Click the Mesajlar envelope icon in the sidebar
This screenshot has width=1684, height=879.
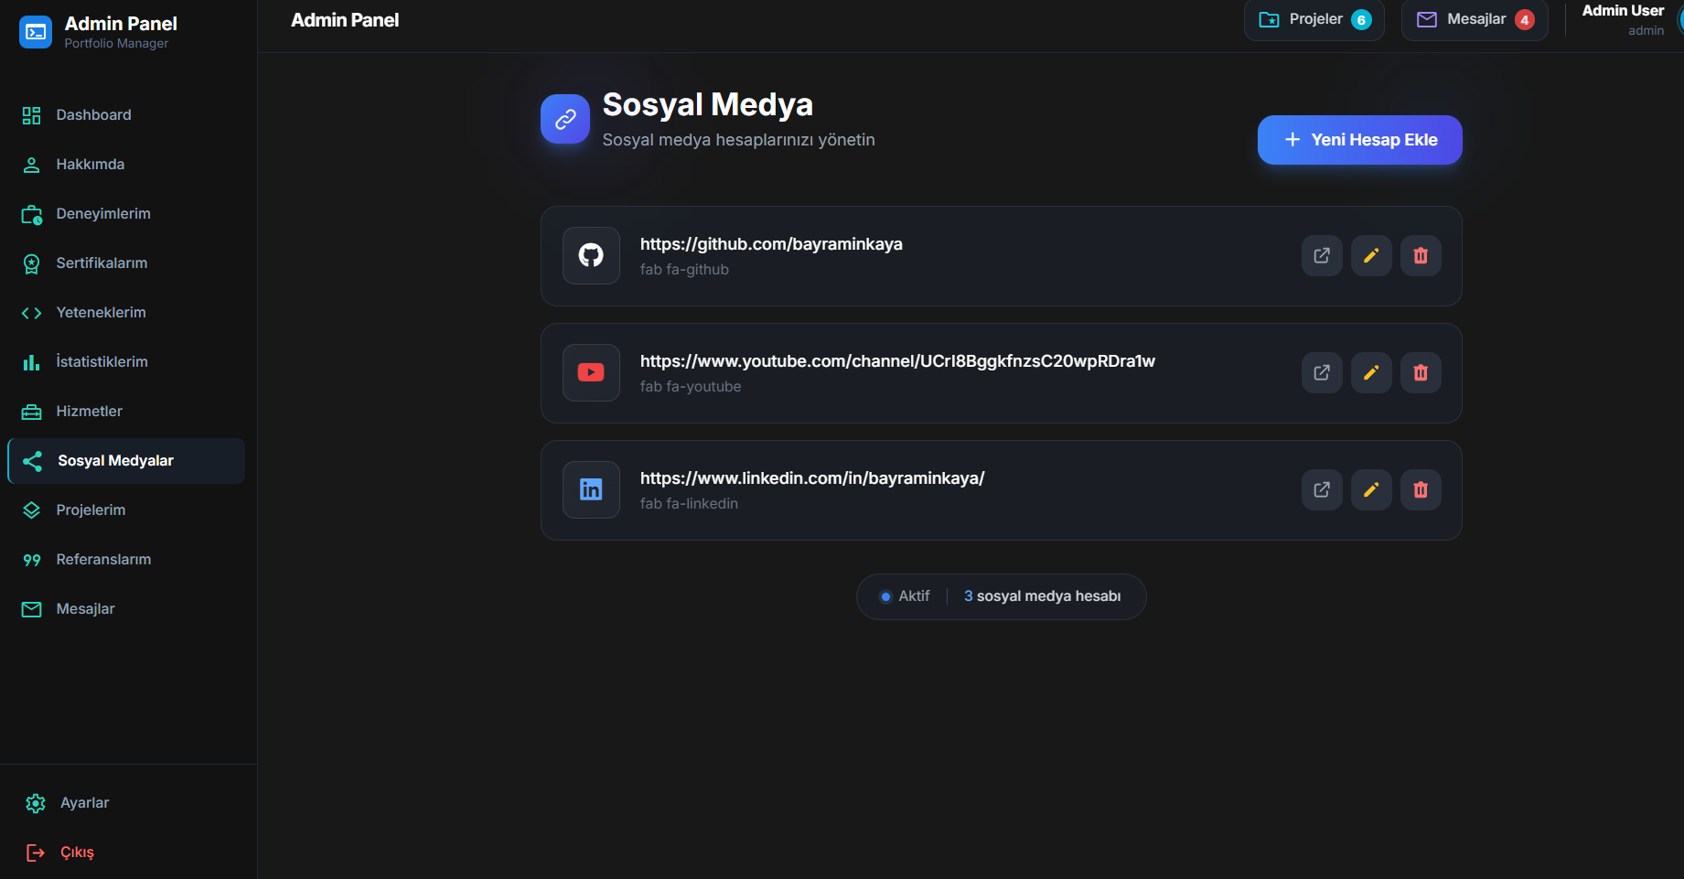pos(32,609)
